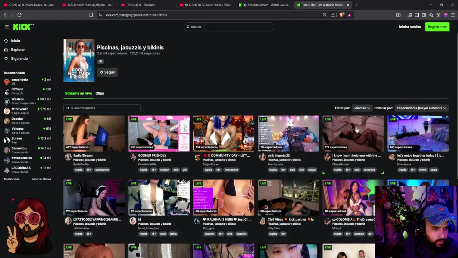458x258 pixels.
Task: Open Chill Vibes stream thumbnail
Action: [x=288, y=197]
